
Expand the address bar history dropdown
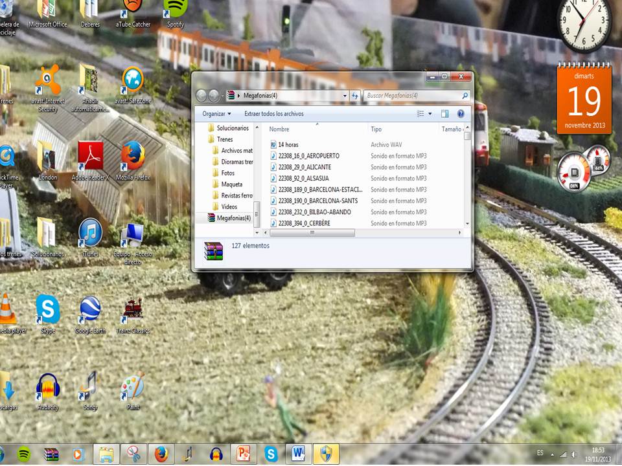click(x=345, y=96)
